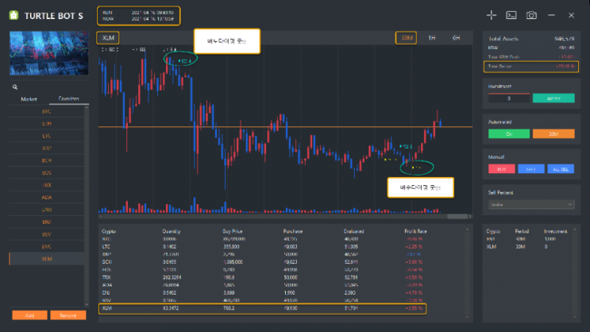Screen dimensions: 590x332
Task: Click the XLM symbol label above the chart
Action: tap(108, 37)
